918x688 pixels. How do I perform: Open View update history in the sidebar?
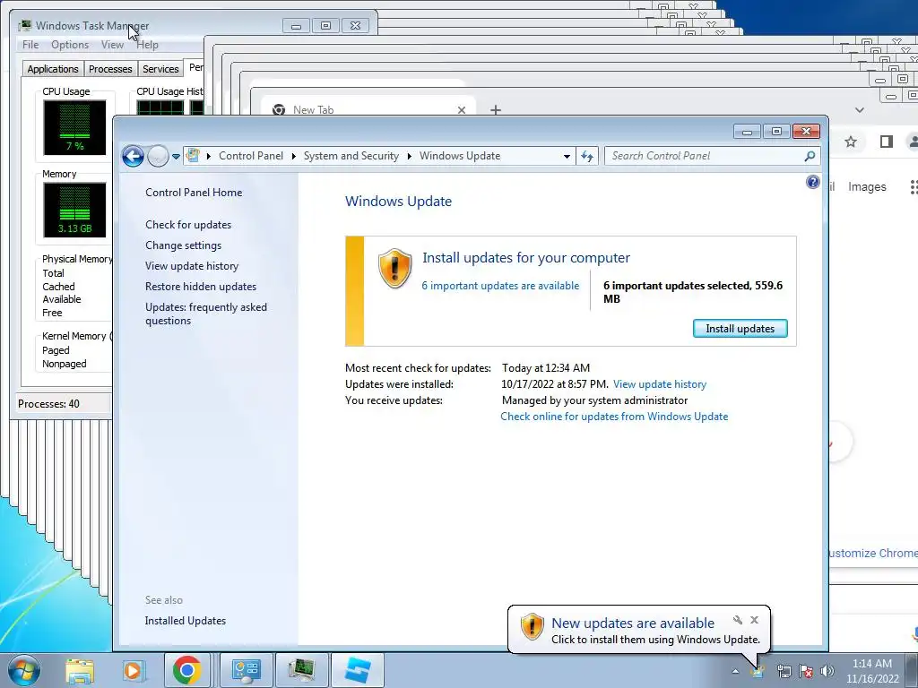click(192, 265)
